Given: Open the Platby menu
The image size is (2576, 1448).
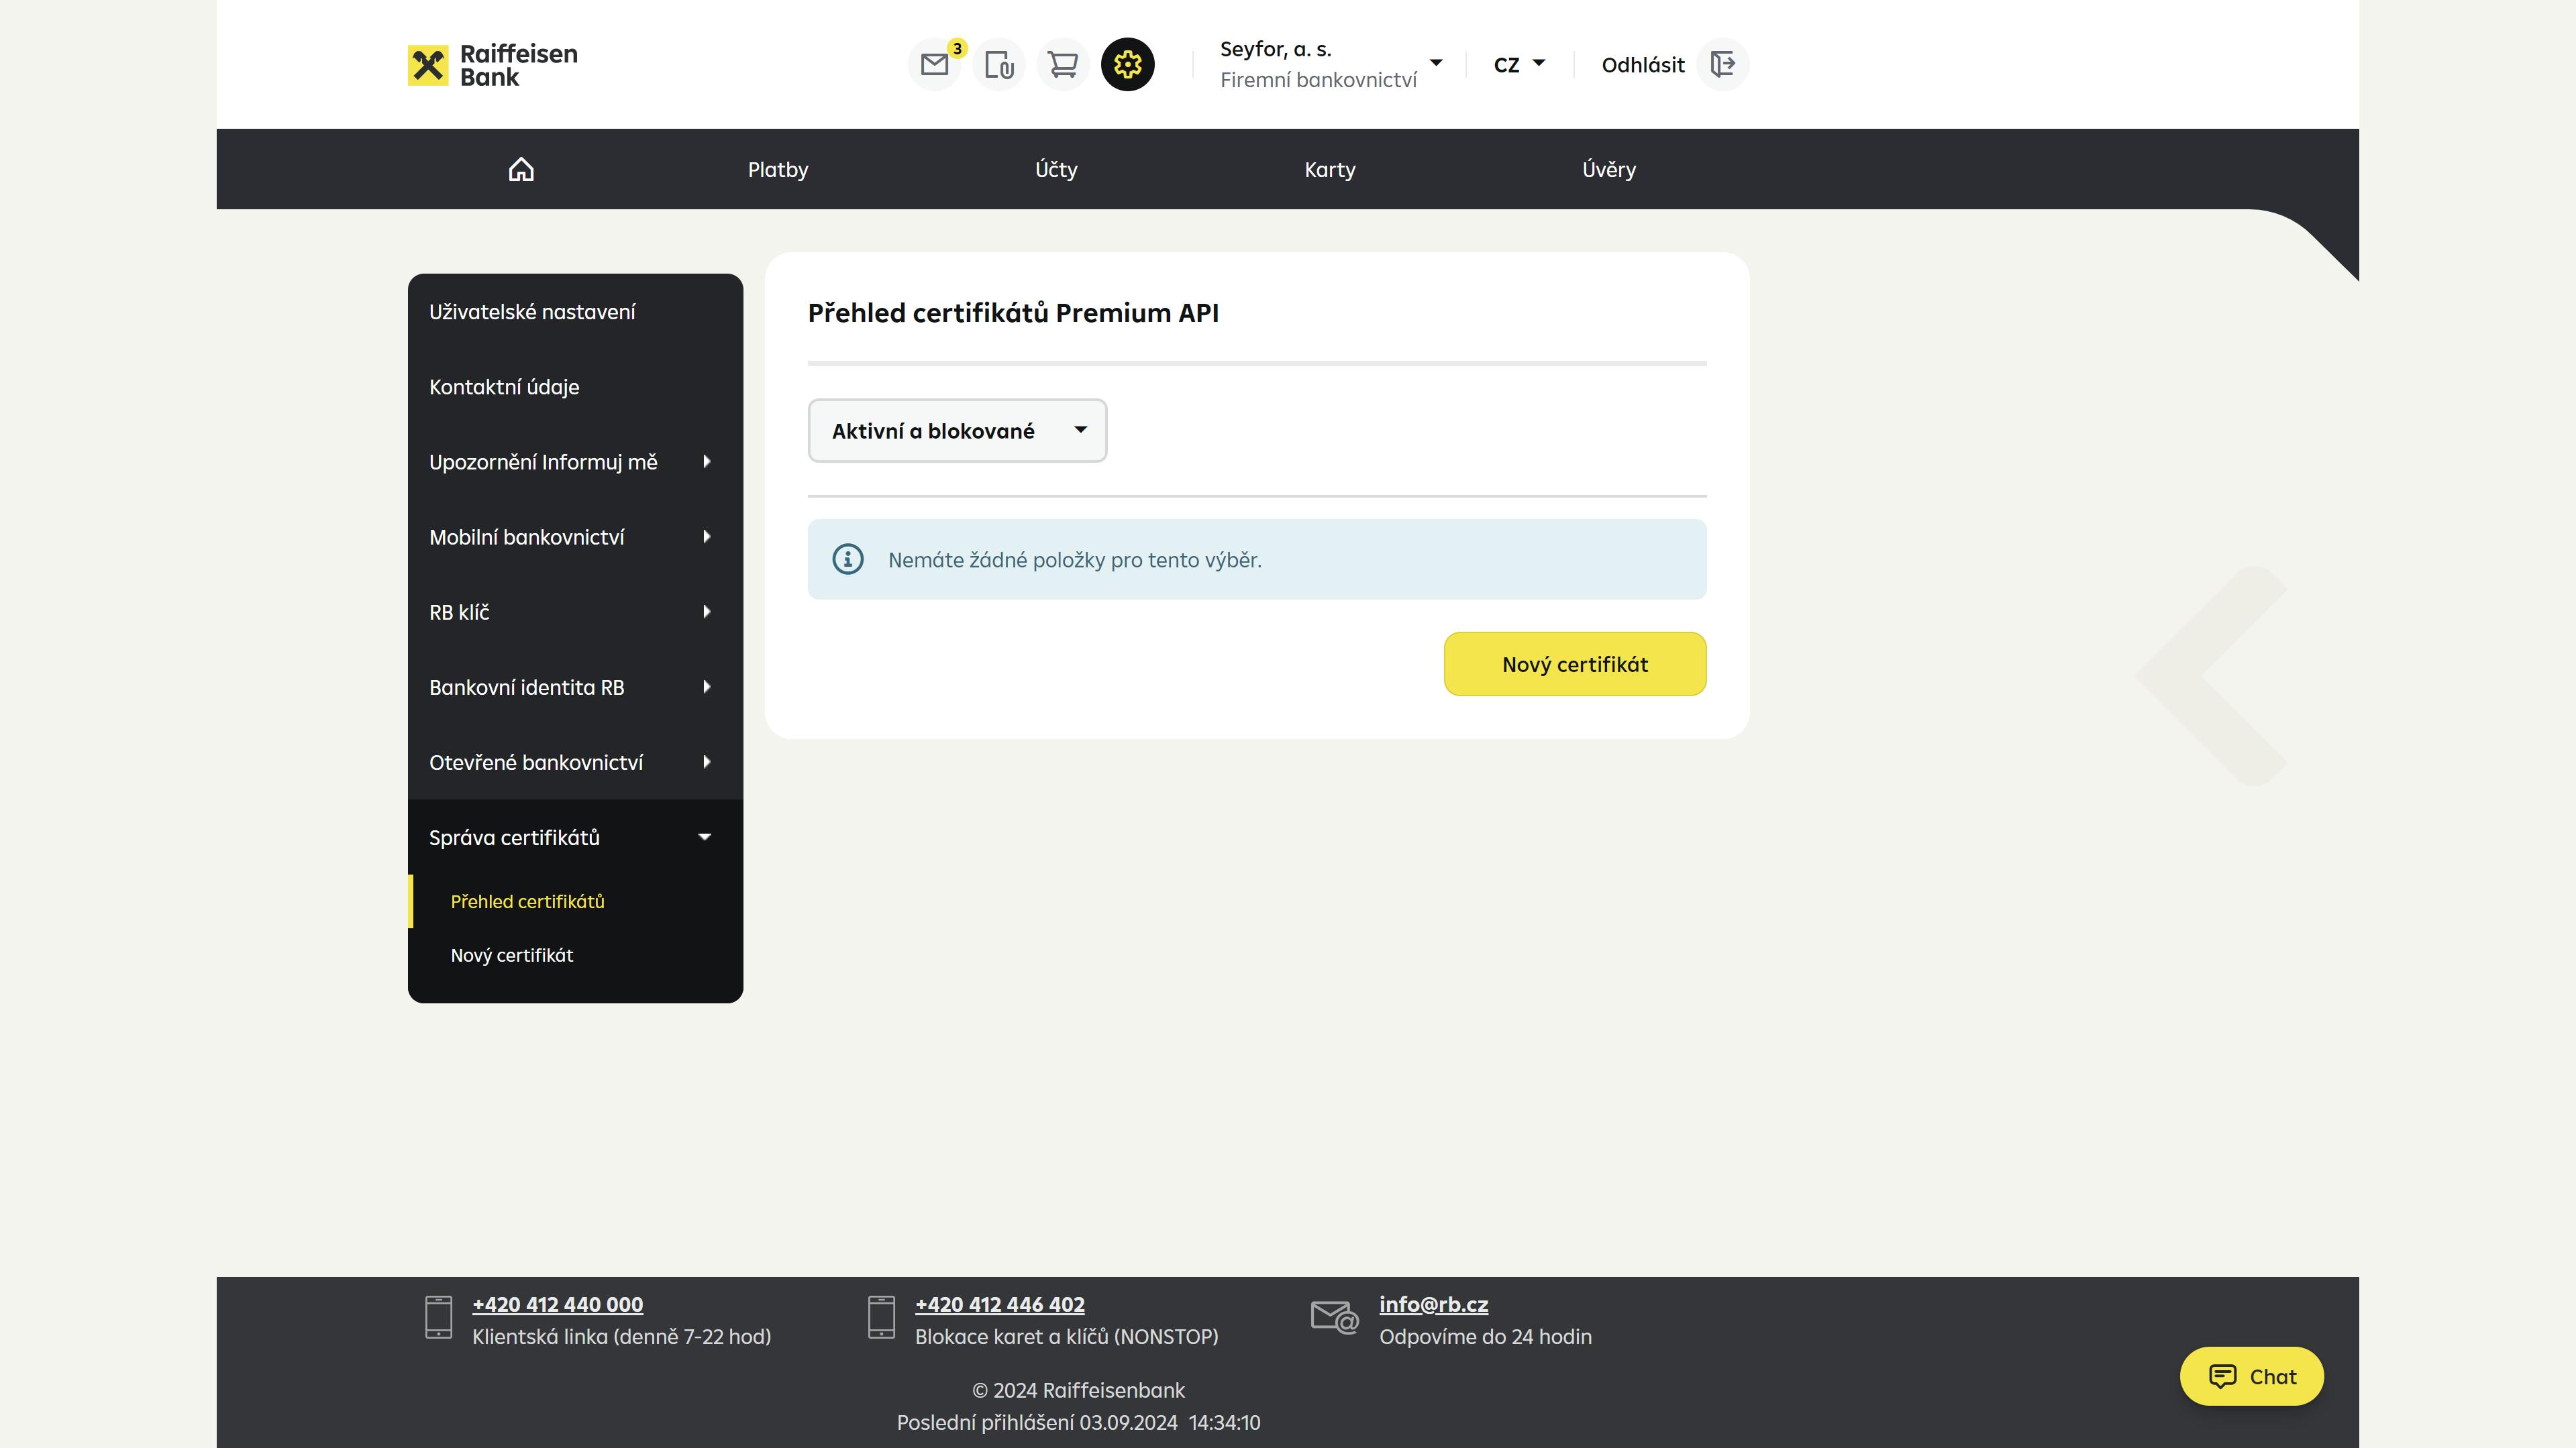Looking at the screenshot, I should click(x=778, y=169).
